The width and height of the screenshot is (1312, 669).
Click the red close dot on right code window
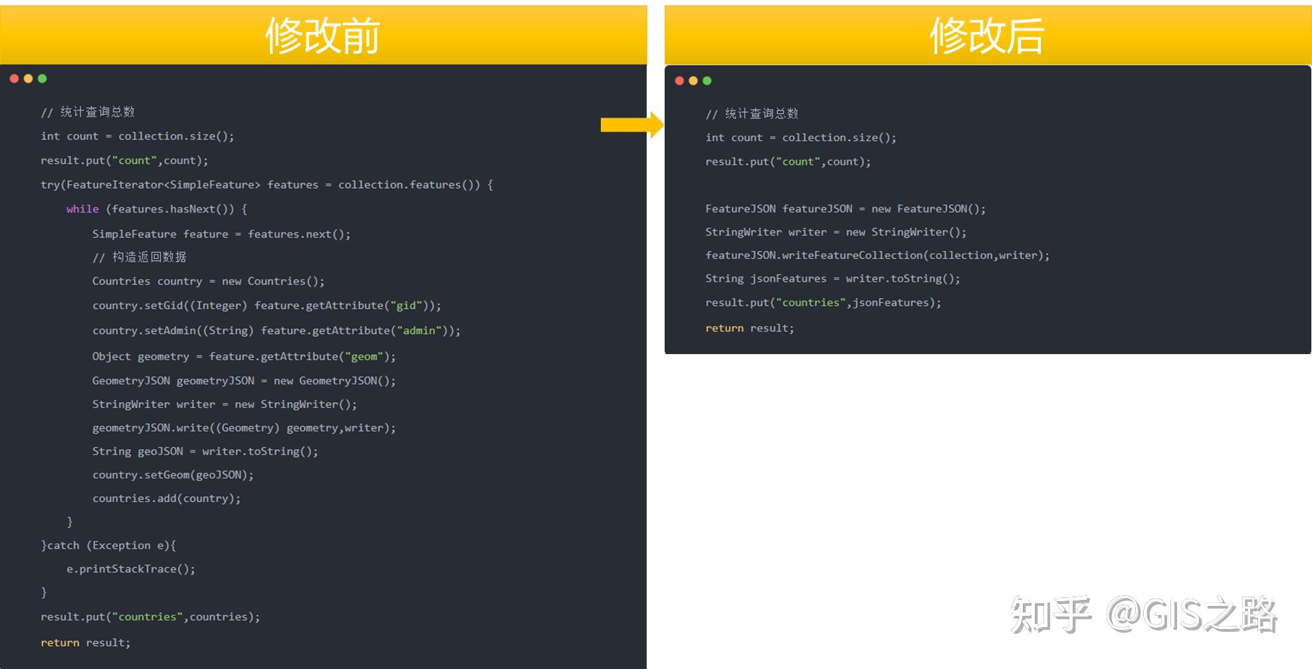coord(679,80)
